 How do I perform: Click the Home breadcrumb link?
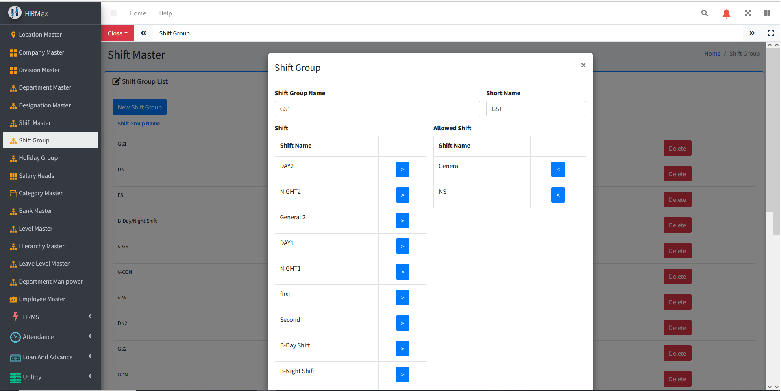712,54
